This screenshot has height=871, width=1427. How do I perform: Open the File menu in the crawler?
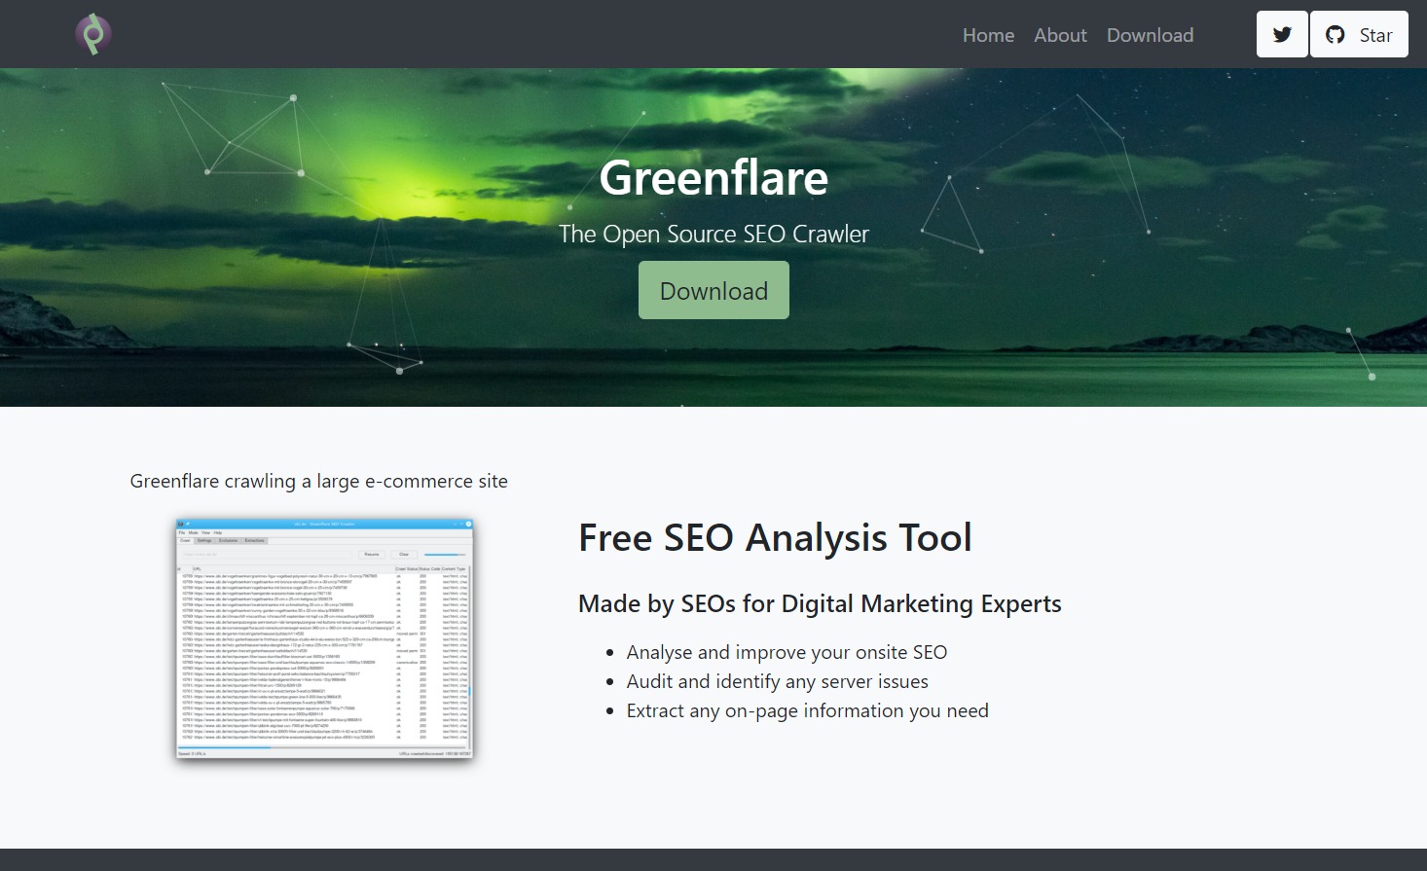pyautogui.click(x=181, y=532)
